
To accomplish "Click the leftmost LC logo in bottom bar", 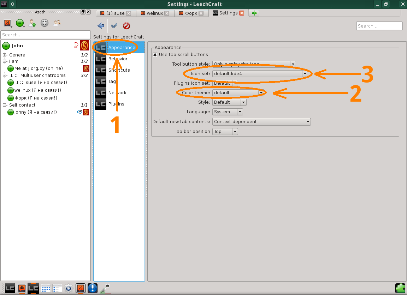I will (10, 288).
